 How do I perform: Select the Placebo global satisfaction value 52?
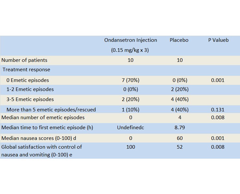coord(180,147)
